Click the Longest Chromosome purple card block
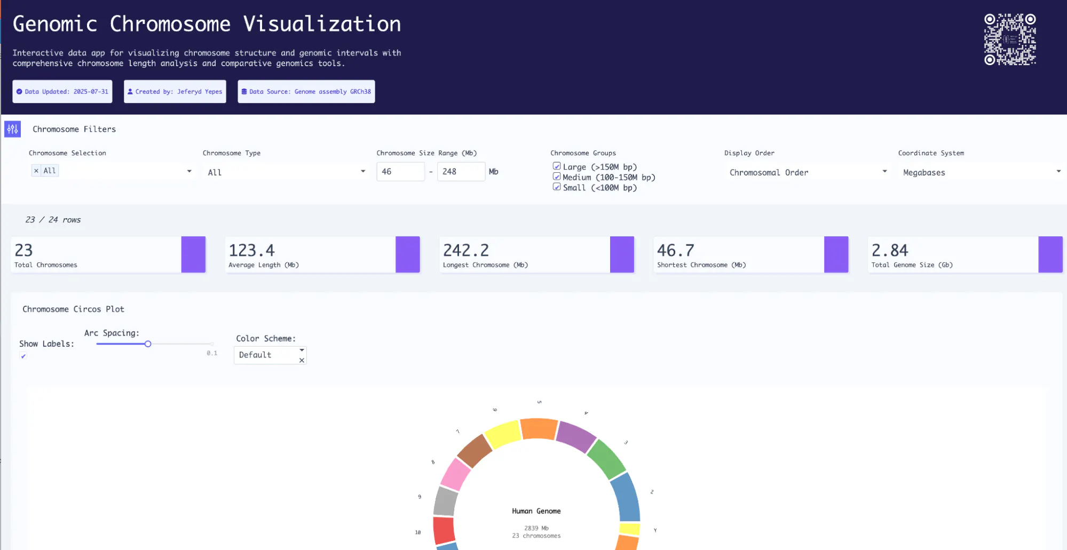This screenshot has width=1067, height=550. click(x=622, y=254)
